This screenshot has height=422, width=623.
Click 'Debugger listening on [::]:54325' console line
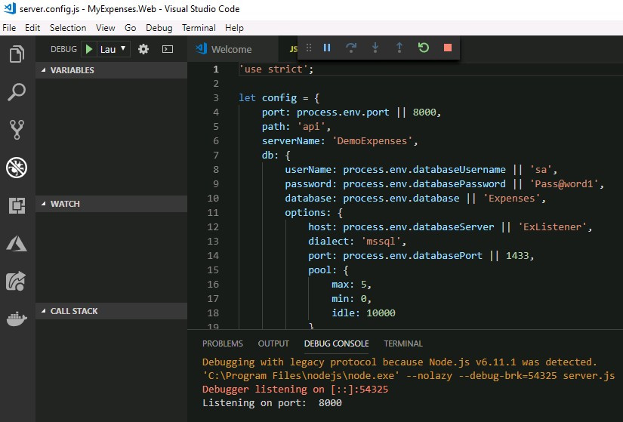click(x=295, y=389)
